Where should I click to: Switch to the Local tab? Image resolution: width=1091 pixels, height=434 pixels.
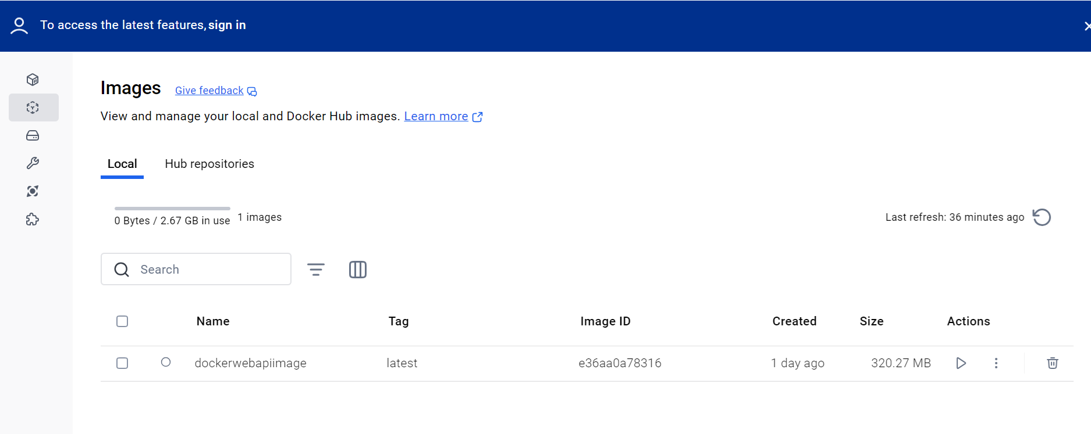(x=122, y=164)
